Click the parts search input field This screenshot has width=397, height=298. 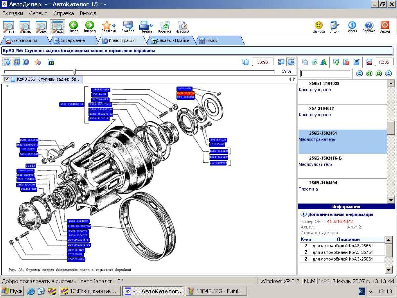point(325,74)
